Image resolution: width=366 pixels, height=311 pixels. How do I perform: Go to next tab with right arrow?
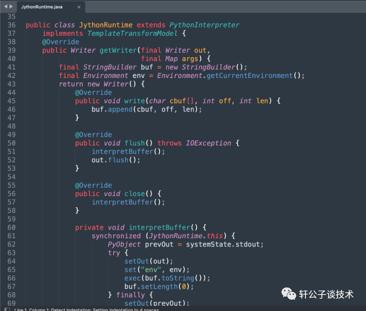click(11, 7)
